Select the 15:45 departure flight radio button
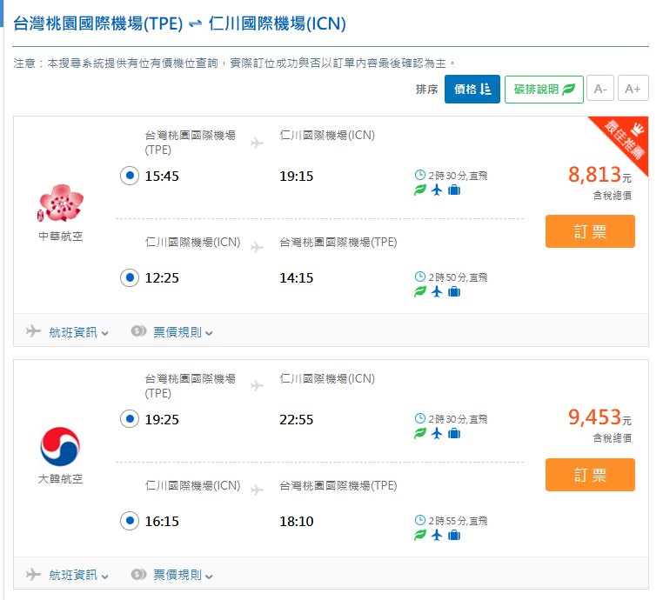Viewport: 663px width, 600px height. tap(129, 176)
